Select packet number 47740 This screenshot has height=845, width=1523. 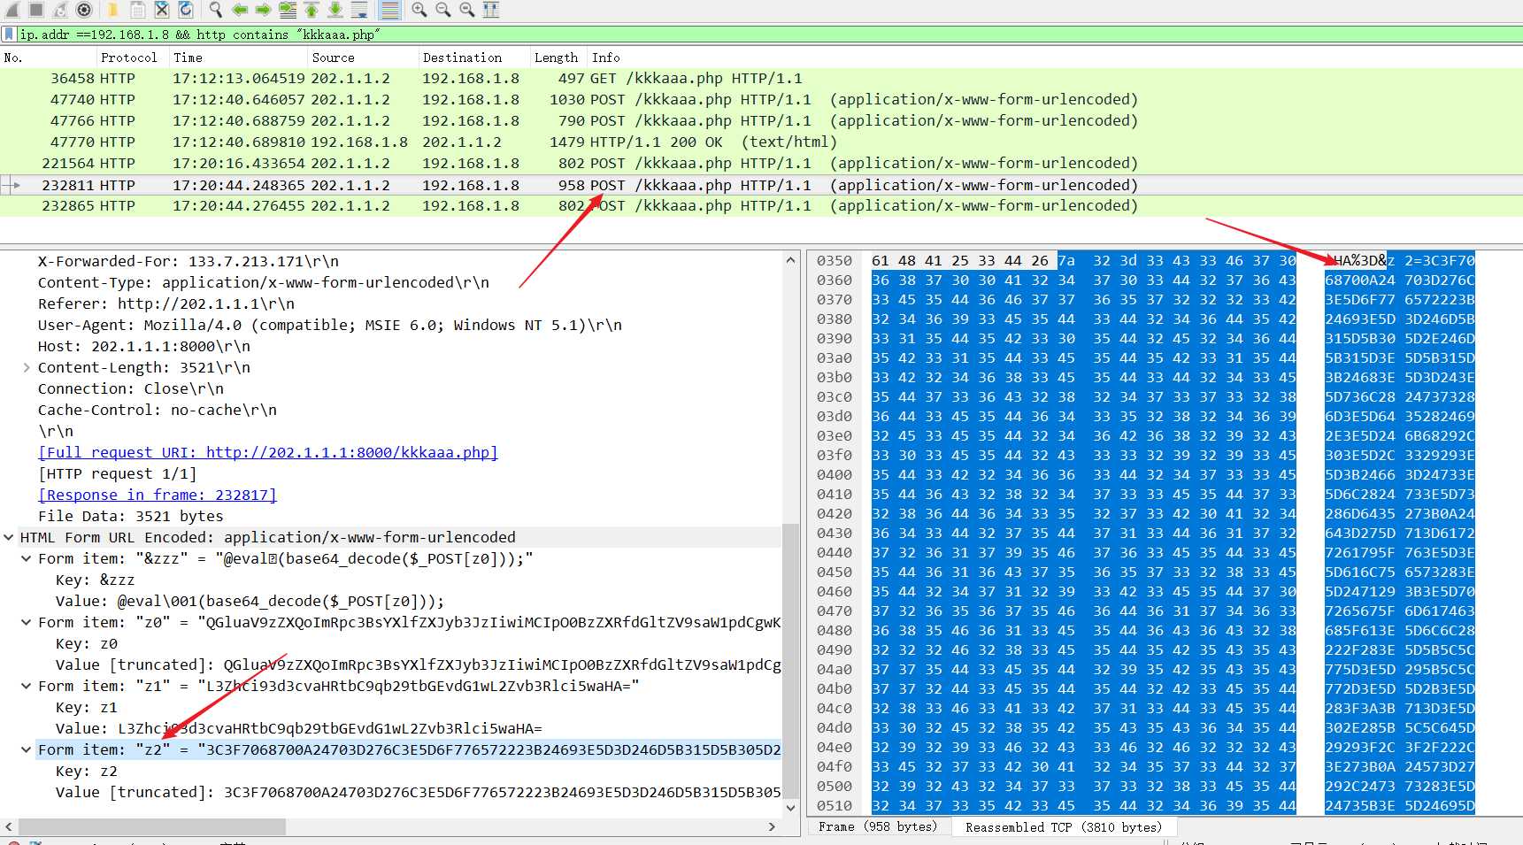[761, 99]
